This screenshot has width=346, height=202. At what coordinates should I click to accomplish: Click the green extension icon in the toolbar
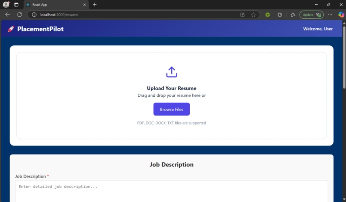click(267, 15)
